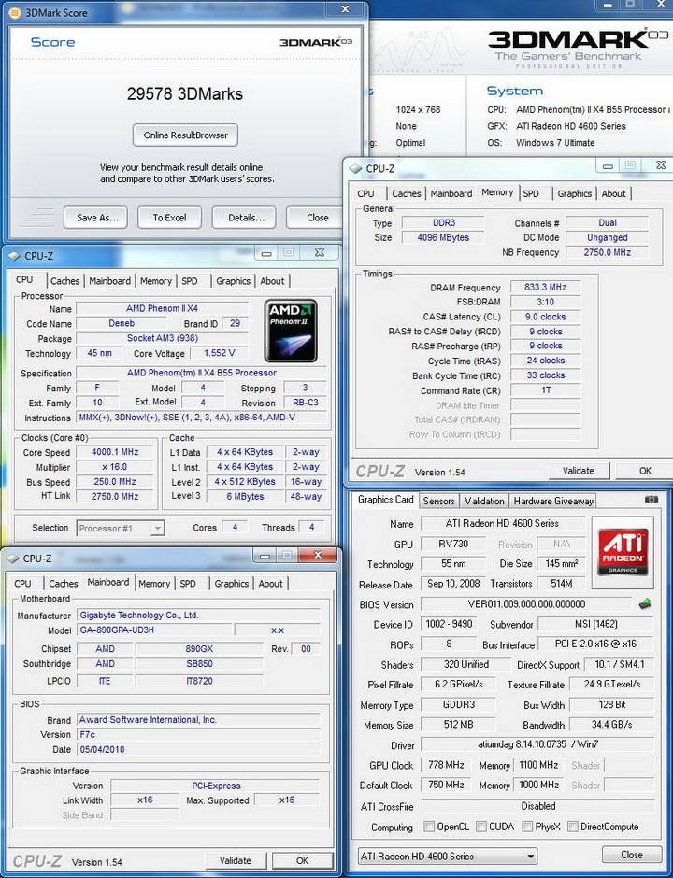Click the GPU-Z screenshot camera icon

click(x=651, y=500)
